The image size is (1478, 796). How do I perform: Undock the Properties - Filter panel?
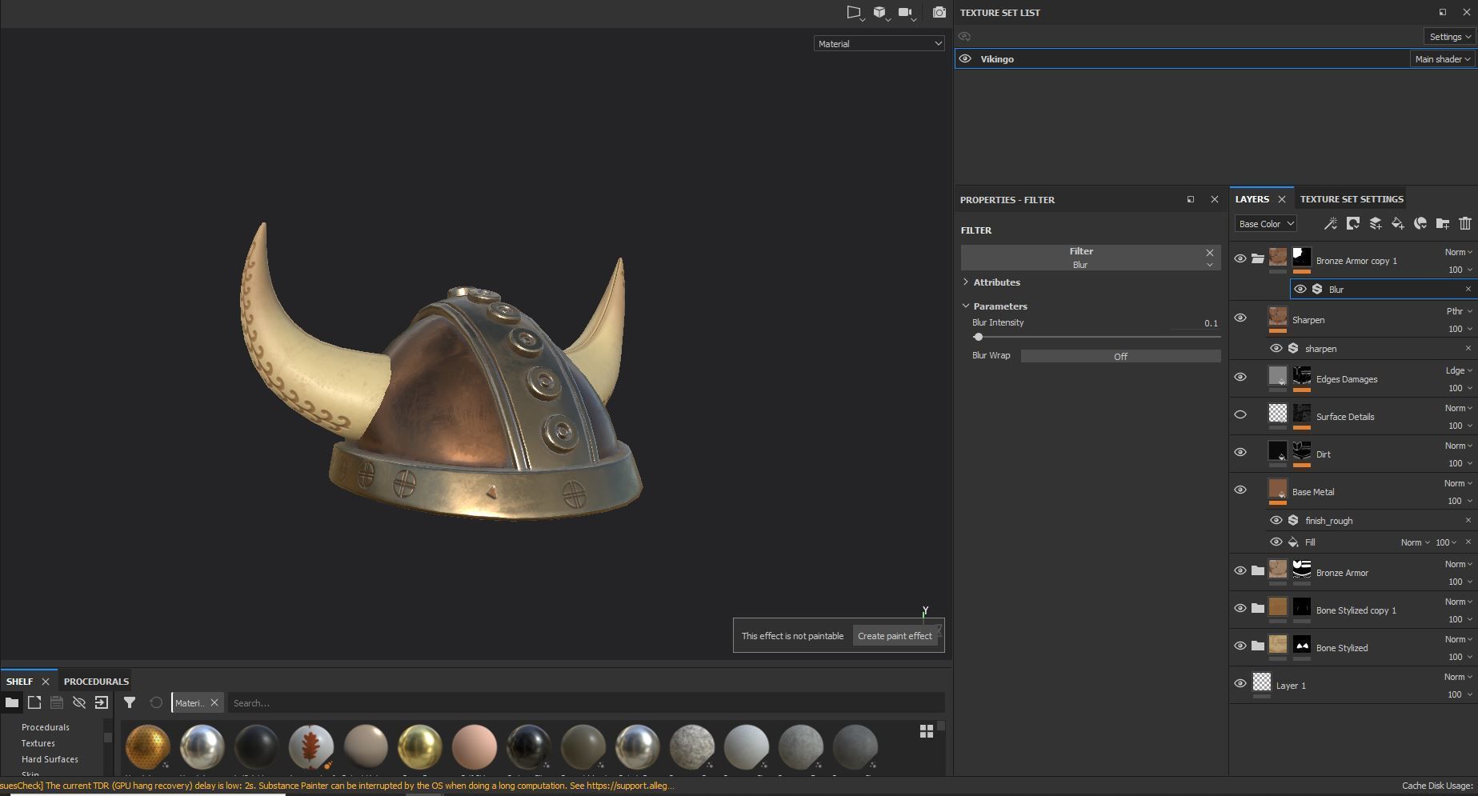click(x=1191, y=199)
